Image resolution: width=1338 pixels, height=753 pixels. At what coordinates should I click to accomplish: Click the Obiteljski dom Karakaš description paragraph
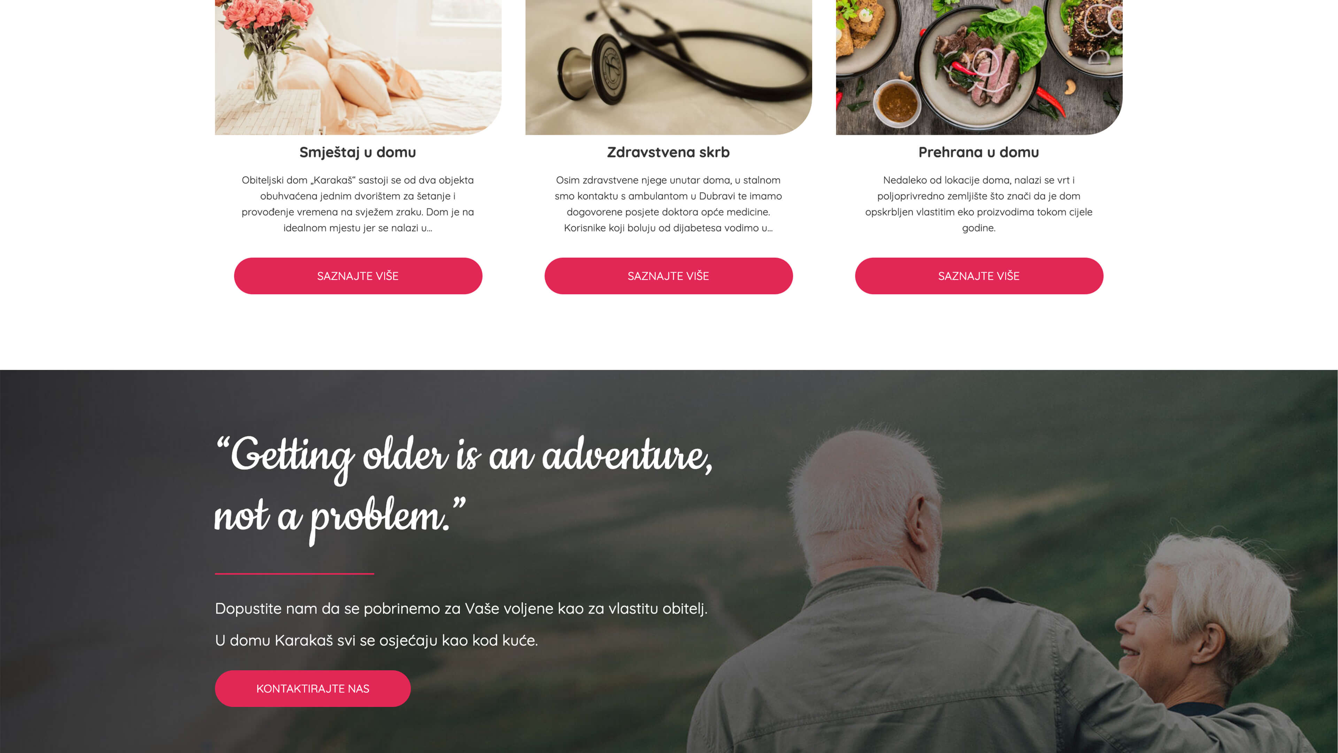pyautogui.click(x=358, y=204)
